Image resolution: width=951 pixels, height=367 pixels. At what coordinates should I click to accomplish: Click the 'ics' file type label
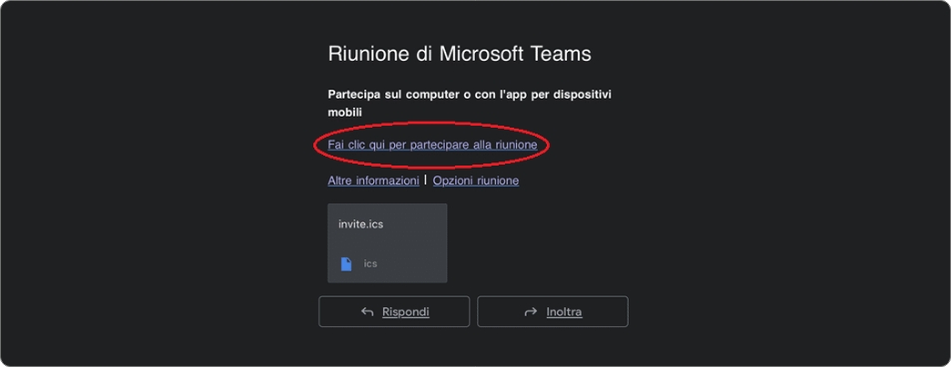point(370,264)
